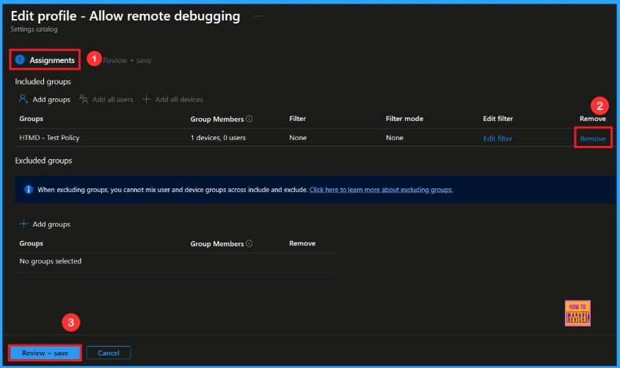The height and width of the screenshot is (368, 620).
Task: Select the Assignments step tab
Action: coord(45,60)
